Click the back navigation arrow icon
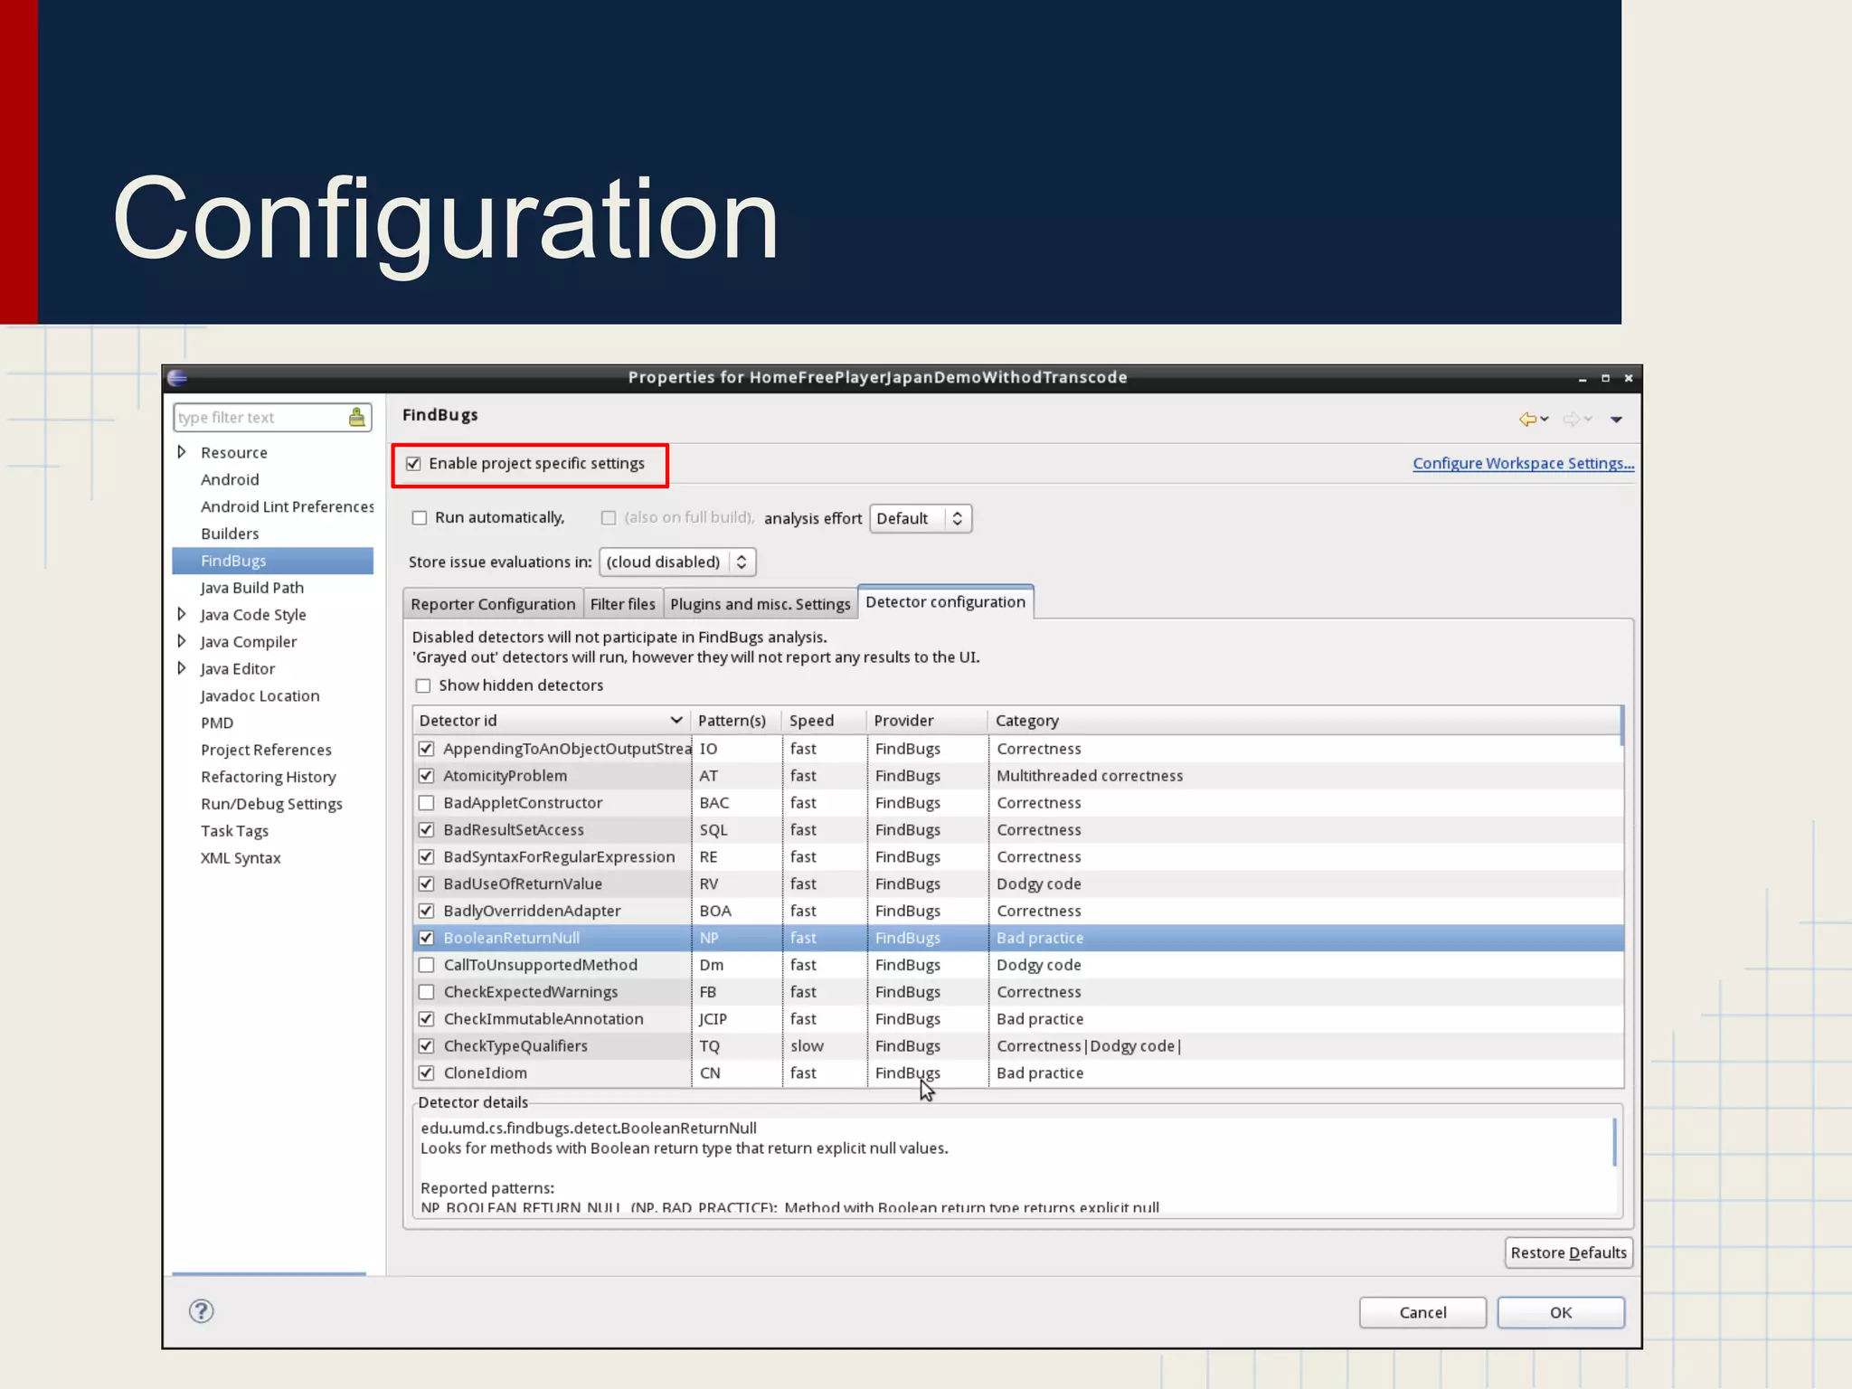The height and width of the screenshot is (1389, 1852). click(x=1527, y=419)
